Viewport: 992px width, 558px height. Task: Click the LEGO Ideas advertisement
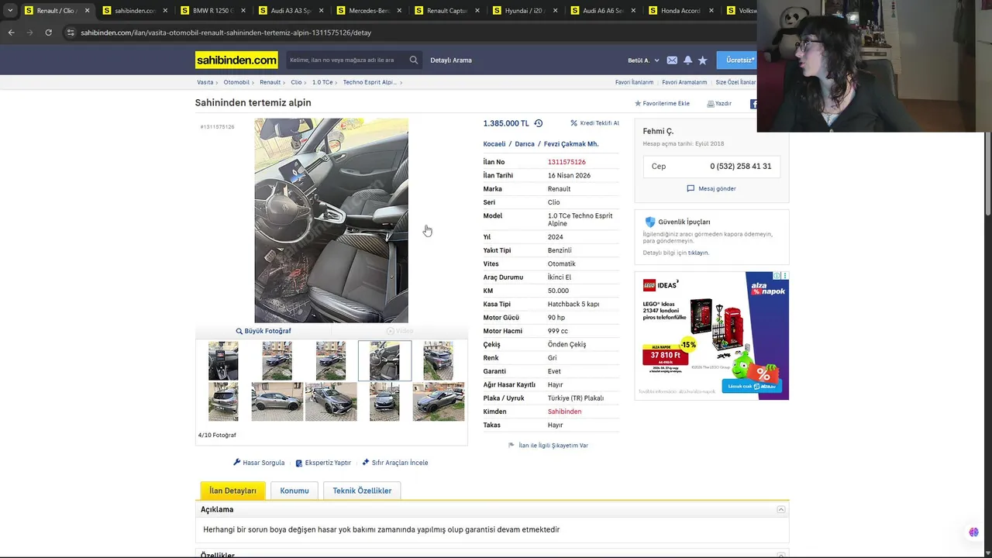coord(711,336)
